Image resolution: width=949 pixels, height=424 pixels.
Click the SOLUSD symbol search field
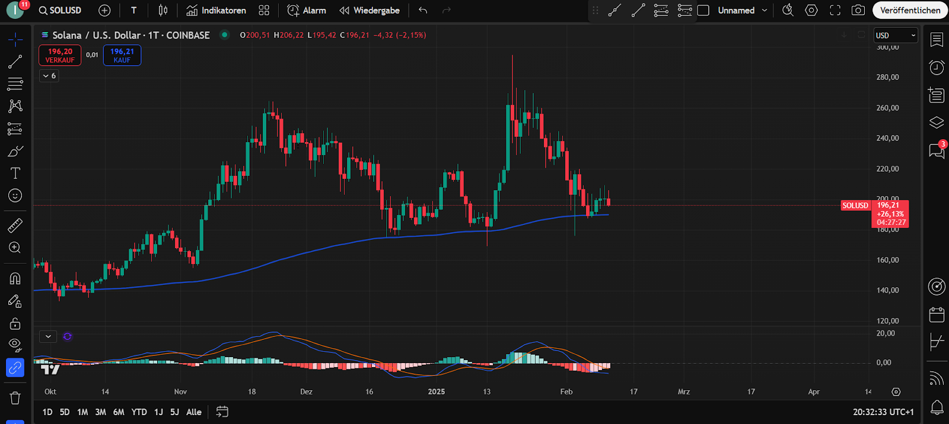click(x=60, y=10)
